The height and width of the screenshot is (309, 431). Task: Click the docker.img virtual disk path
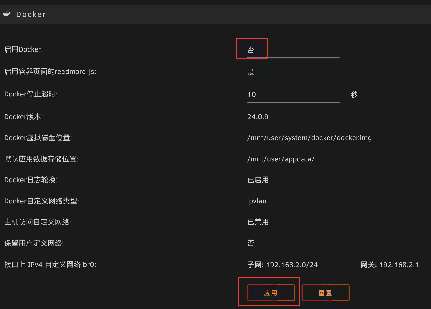309,138
